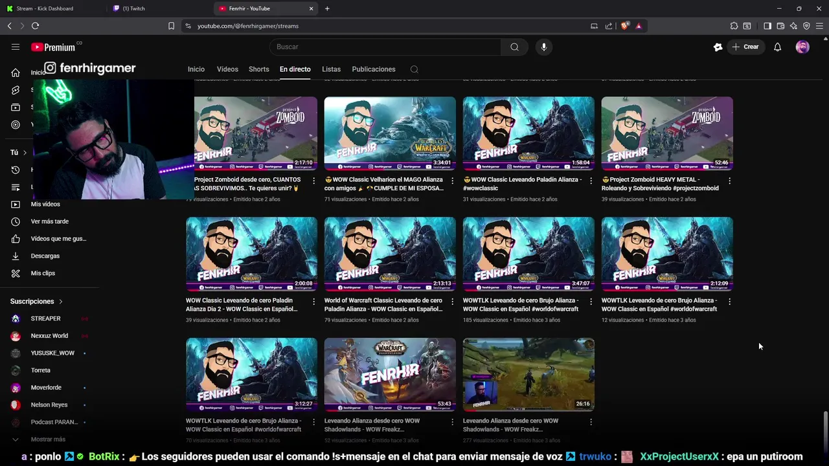Open options menu for Project Zomboid desde cero video
Image resolution: width=829 pixels, height=466 pixels.
(313, 181)
